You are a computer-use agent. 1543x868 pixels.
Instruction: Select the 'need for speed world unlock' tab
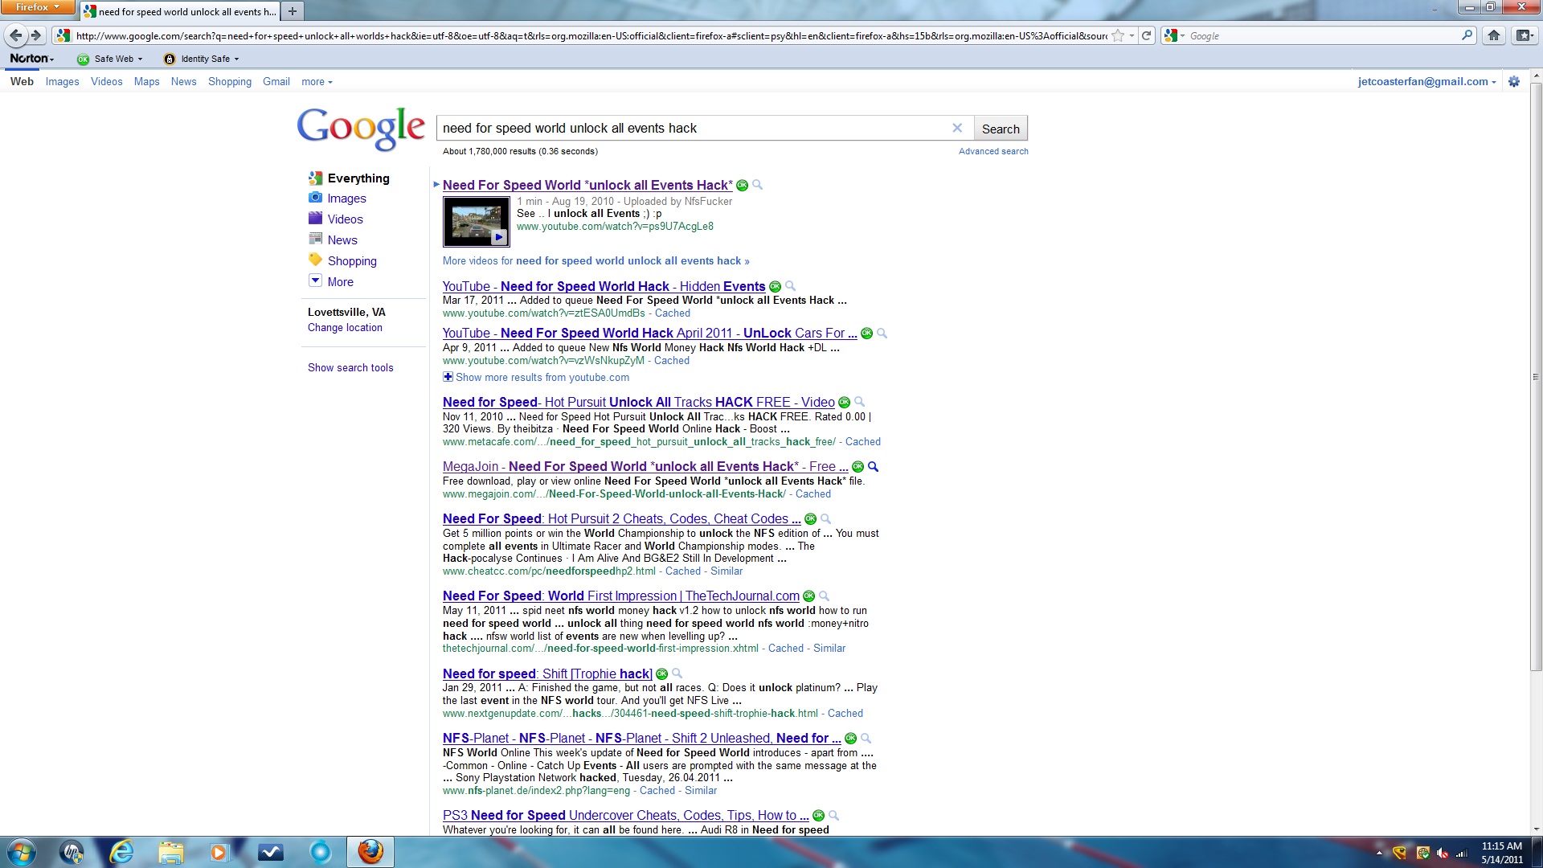(x=180, y=11)
